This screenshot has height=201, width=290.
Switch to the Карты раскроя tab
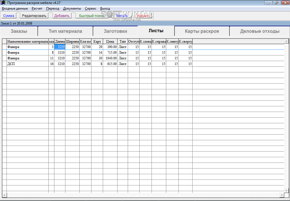(x=202, y=31)
